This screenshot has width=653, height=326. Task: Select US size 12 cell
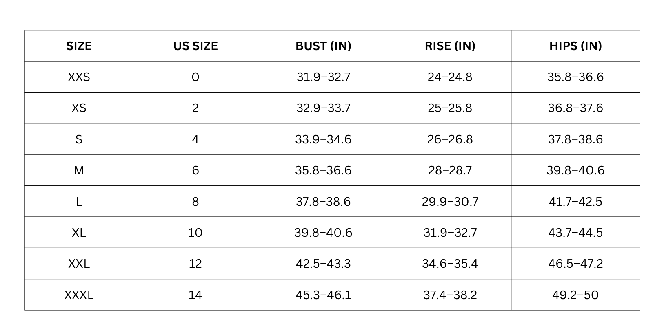tap(195, 264)
